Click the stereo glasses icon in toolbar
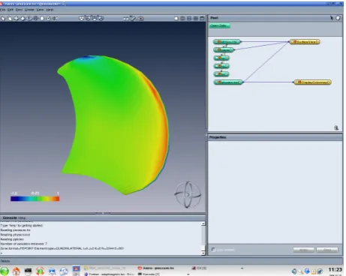Image resolution: width=346 pixels, height=276 pixels. pyautogui.click(x=126, y=18)
